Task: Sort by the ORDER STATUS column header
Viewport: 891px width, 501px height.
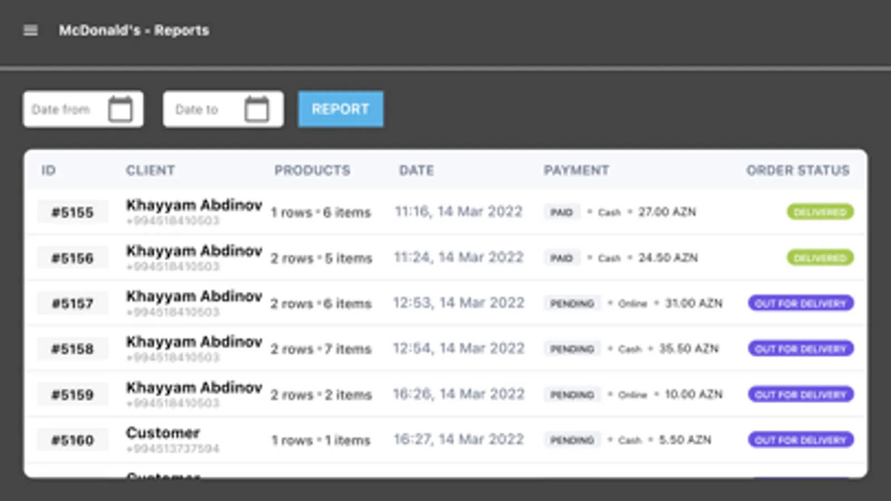Action: 798,170
